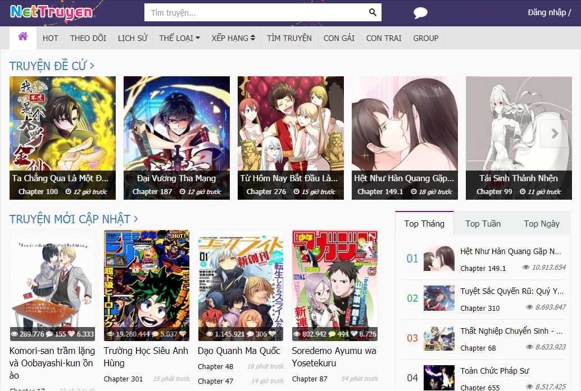
Task: Click the Đăng nhập login link
Action: (x=546, y=12)
